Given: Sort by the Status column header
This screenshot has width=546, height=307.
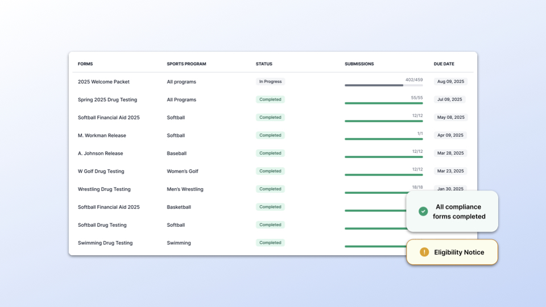Looking at the screenshot, I should 264,64.
